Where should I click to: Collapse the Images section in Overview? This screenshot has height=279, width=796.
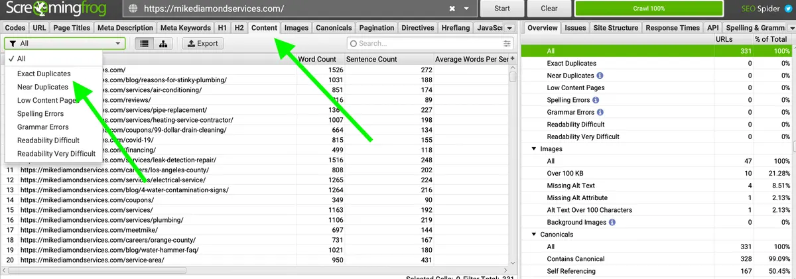pyautogui.click(x=534, y=149)
